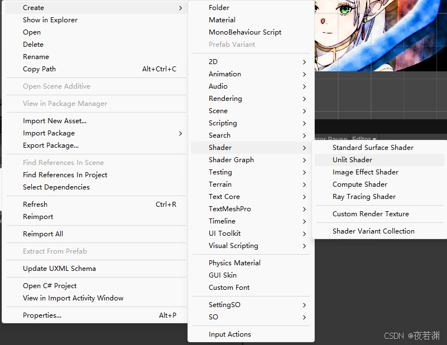Select Unlit Shader from Shader submenu
Viewport: 447px width, 345px height.
click(379, 160)
